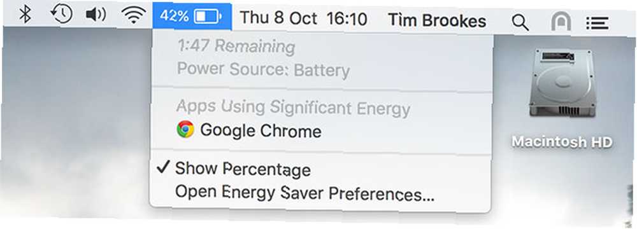This screenshot has width=637, height=229.
Task: Close the 42% battery dropdown menu
Action: point(192,17)
